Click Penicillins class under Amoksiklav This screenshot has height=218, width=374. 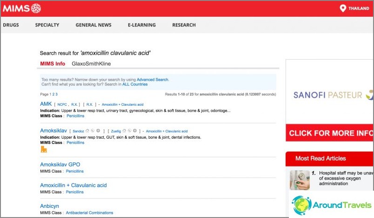point(75,143)
